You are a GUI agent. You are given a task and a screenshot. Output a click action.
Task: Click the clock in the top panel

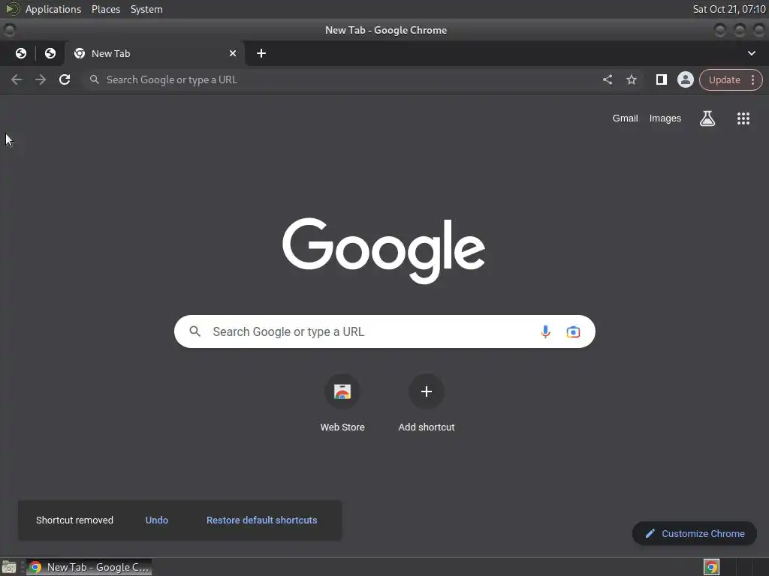[728, 9]
